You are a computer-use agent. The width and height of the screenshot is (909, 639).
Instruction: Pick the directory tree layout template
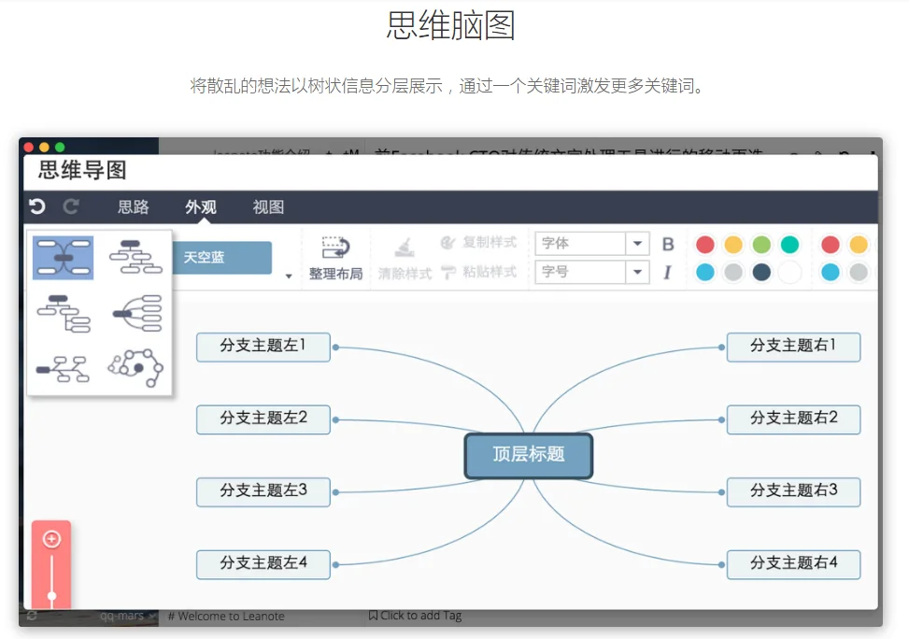tap(64, 313)
